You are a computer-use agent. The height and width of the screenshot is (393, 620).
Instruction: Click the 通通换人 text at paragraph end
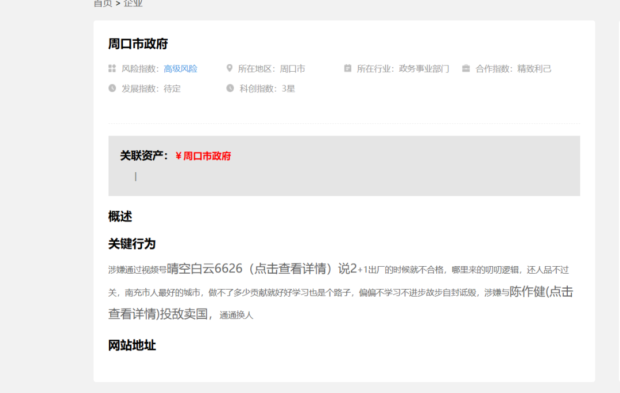pos(236,315)
